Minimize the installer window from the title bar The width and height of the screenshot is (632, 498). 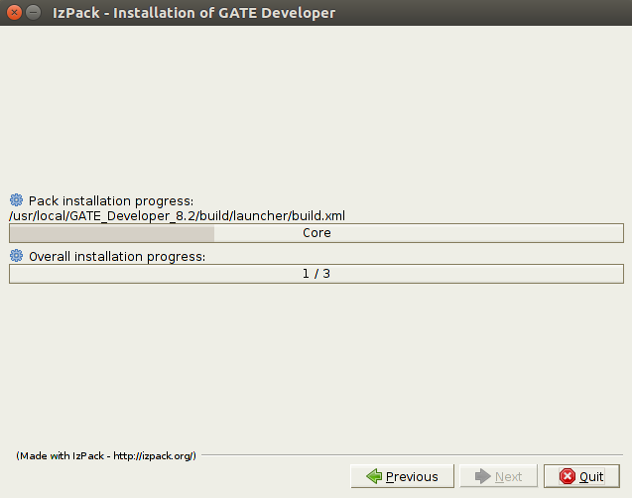click(x=33, y=13)
